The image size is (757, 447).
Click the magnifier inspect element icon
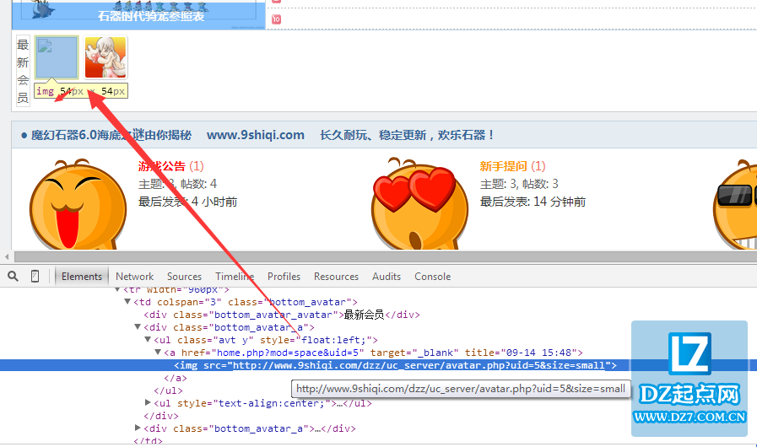click(x=13, y=276)
